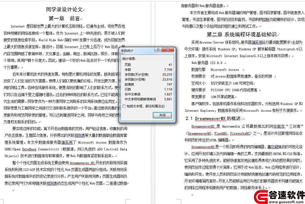Click the line Web 服务器 IIS 6.0
This screenshot has height=204, width=305.
207,63
